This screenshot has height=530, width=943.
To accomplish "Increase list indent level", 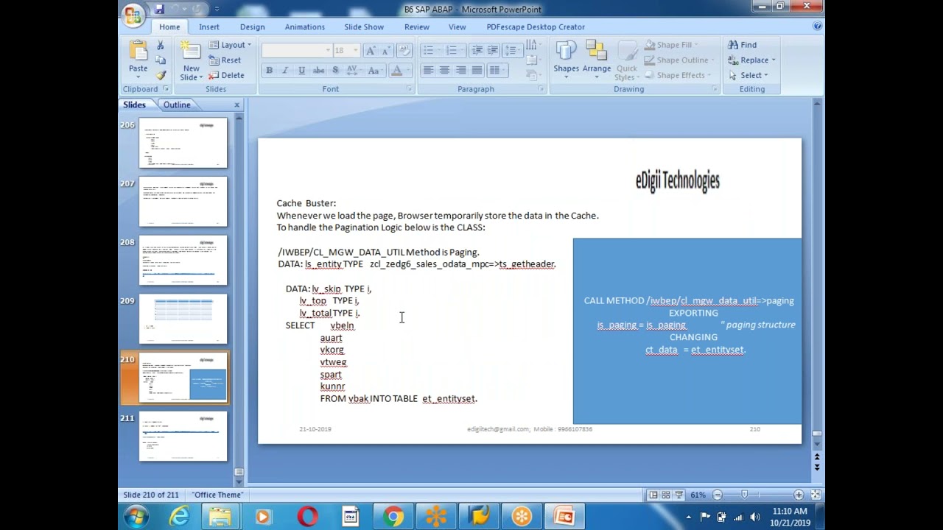I will point(493,51).
